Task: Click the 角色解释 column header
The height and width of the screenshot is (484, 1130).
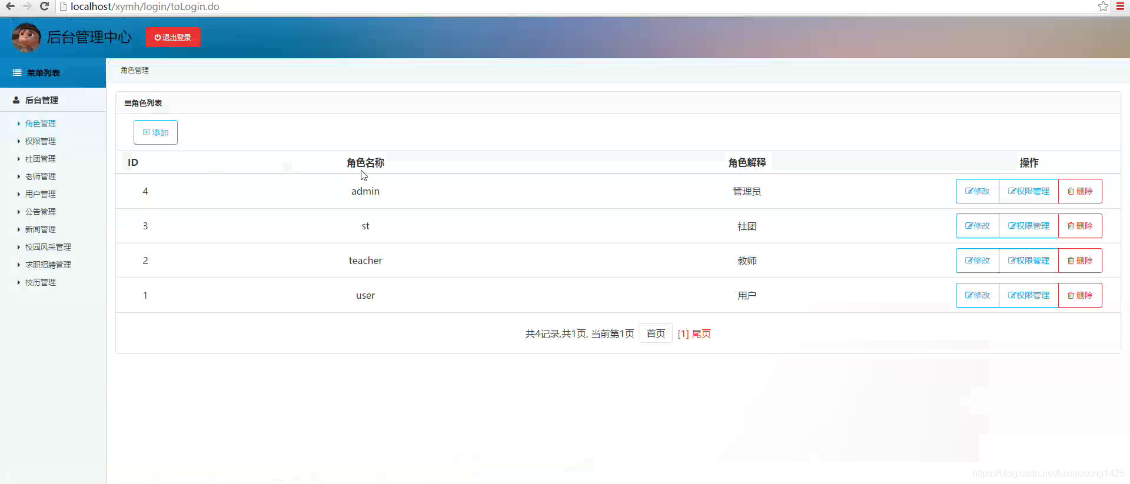Action: pos(747,162)
